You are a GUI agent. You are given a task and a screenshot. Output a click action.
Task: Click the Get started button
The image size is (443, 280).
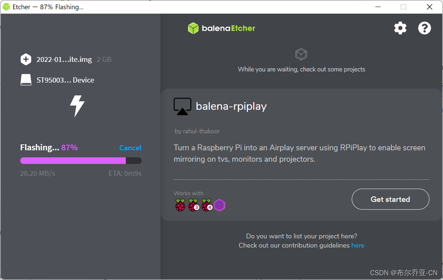pos(390,199)
